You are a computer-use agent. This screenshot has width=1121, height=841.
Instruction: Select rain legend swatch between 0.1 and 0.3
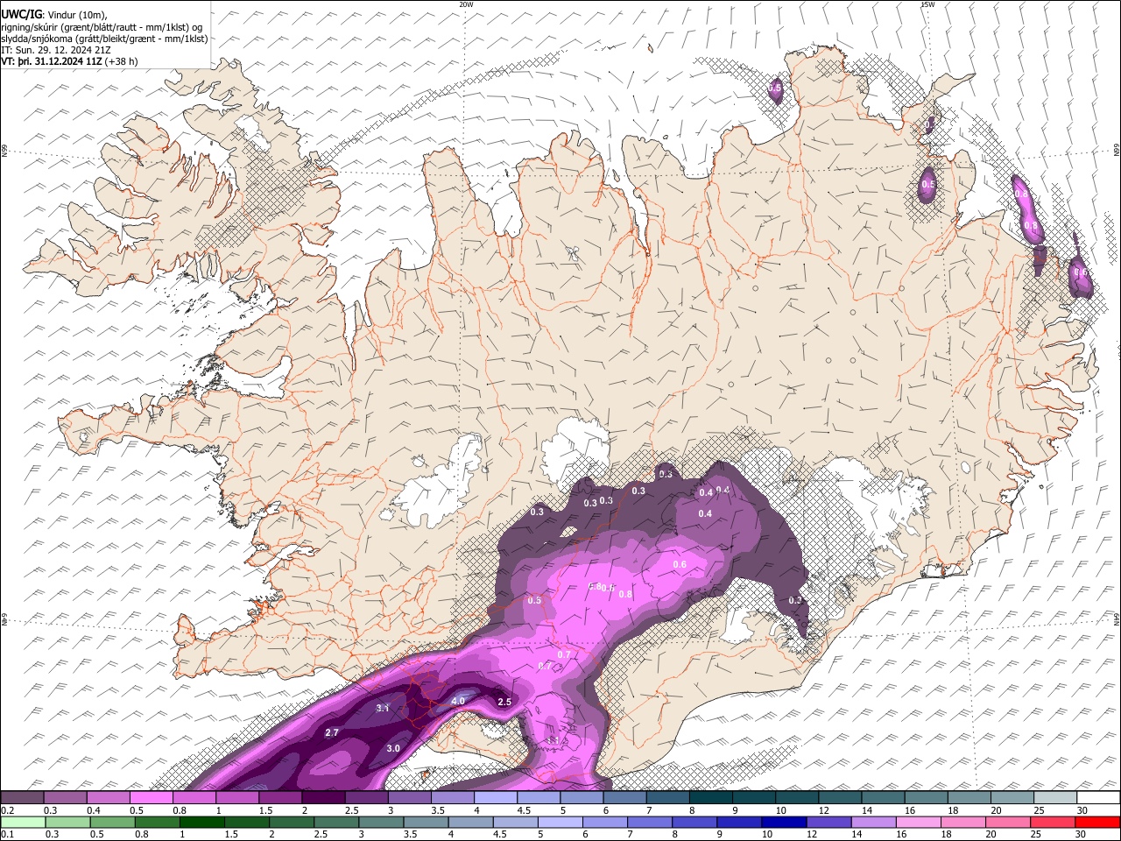coord(23,823)
